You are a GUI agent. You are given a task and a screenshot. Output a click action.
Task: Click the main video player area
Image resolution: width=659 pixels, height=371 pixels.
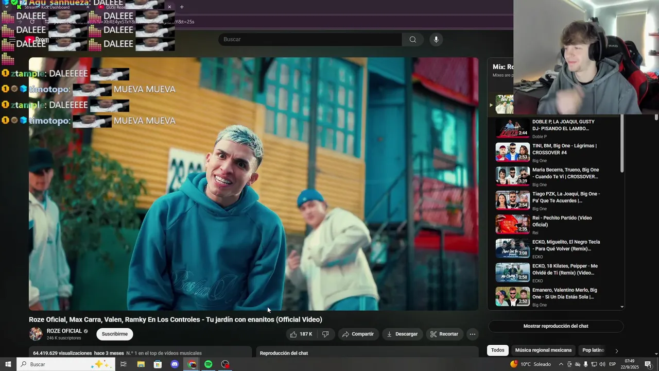253,184
